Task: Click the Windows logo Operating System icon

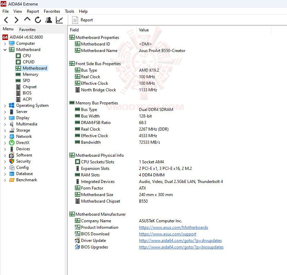Action: point(11,105)
